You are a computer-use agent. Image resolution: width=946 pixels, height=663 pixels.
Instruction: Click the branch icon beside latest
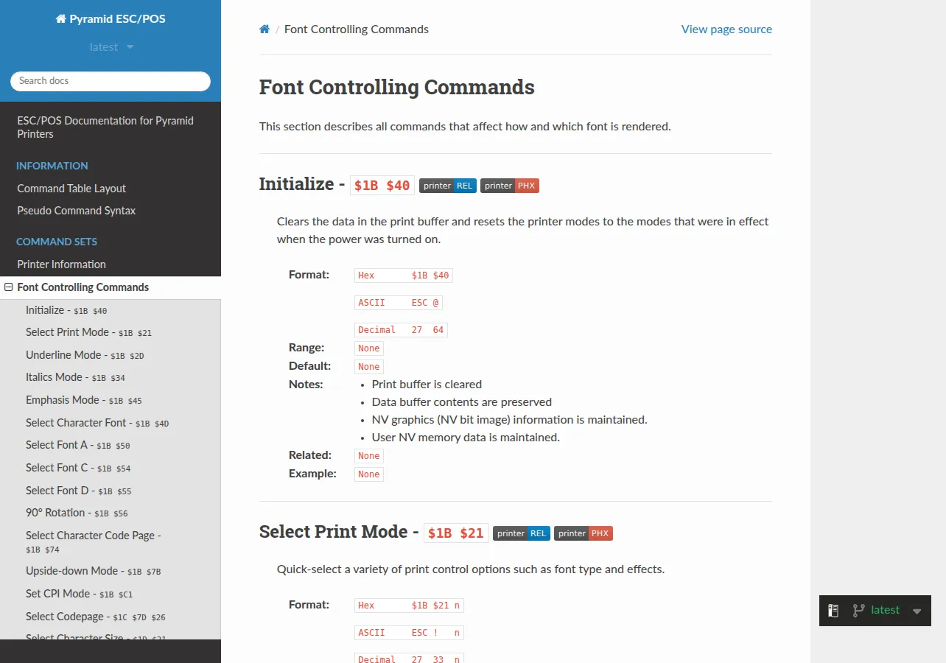[858, 610]
